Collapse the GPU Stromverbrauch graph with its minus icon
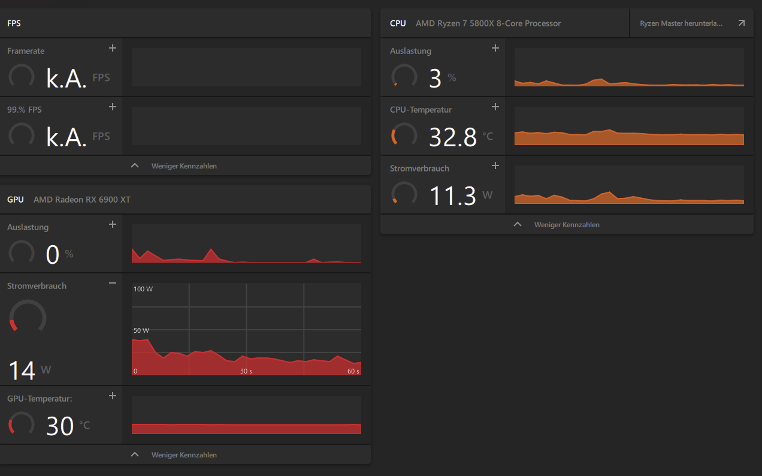This screenshot has width=762, height=476. (113, 283)
